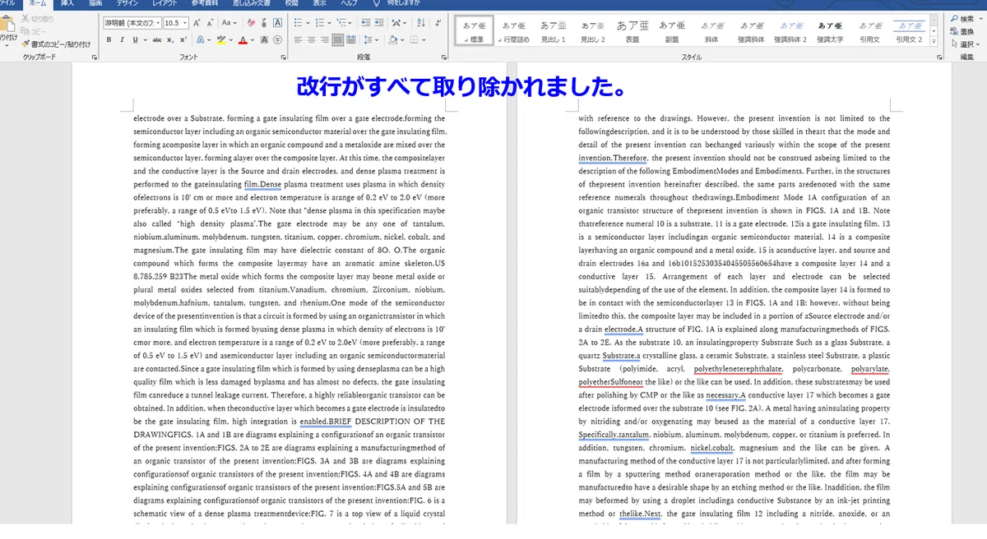This screenshot has height=539, width=987.
Task: Click the character border icon
Action: point(277,23)
